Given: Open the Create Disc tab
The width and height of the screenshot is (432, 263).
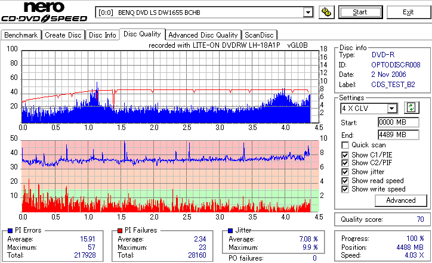Looking at the screenshot, I should pyautogui.click(x=63, y=35).
